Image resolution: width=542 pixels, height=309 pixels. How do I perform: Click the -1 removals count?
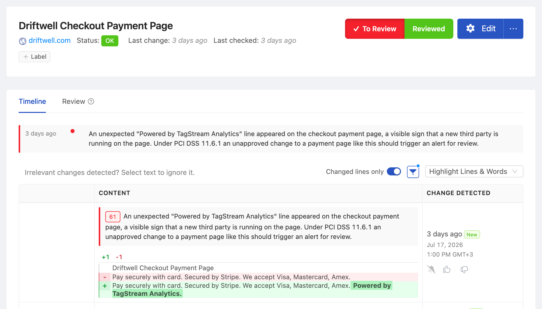tap(119, 257)
